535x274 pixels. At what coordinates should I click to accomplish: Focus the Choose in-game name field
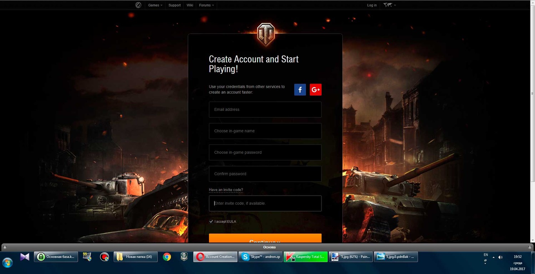265,131
